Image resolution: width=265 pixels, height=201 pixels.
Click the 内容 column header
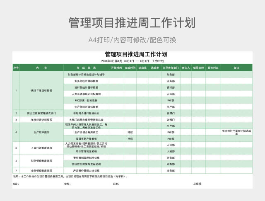[x=41, y=68]
